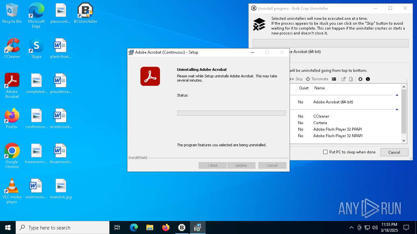Select the Adobe Acrobat (64-bit) list row
417x234 pixels.
pos(345,102)
